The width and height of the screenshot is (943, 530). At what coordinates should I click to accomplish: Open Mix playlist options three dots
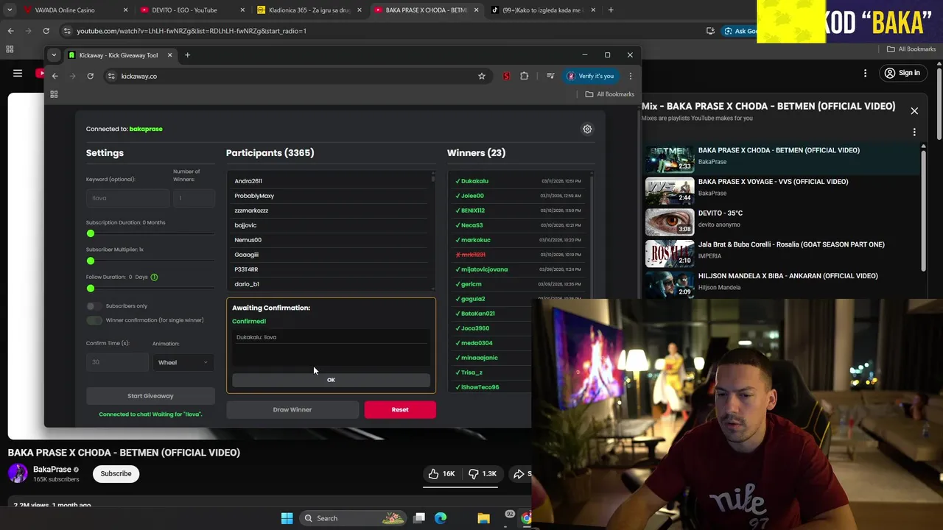coord(914,132)
